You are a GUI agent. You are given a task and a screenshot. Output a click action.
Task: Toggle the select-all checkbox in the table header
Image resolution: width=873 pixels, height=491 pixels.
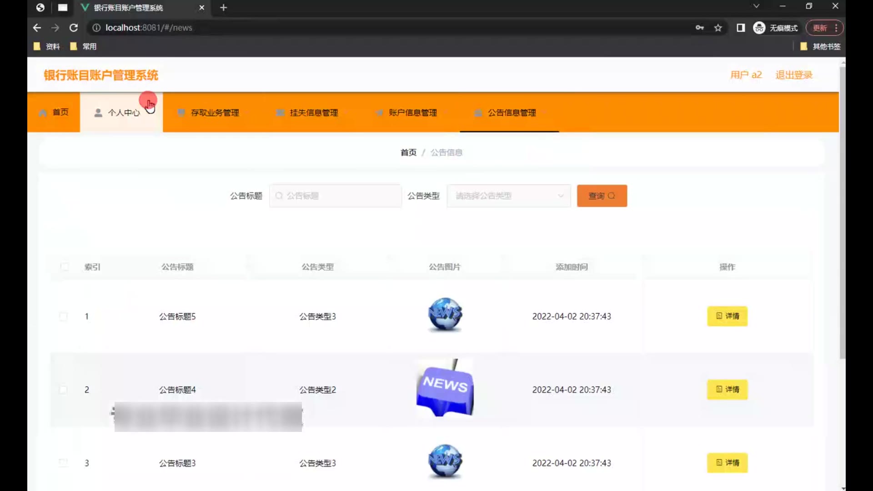64,267
